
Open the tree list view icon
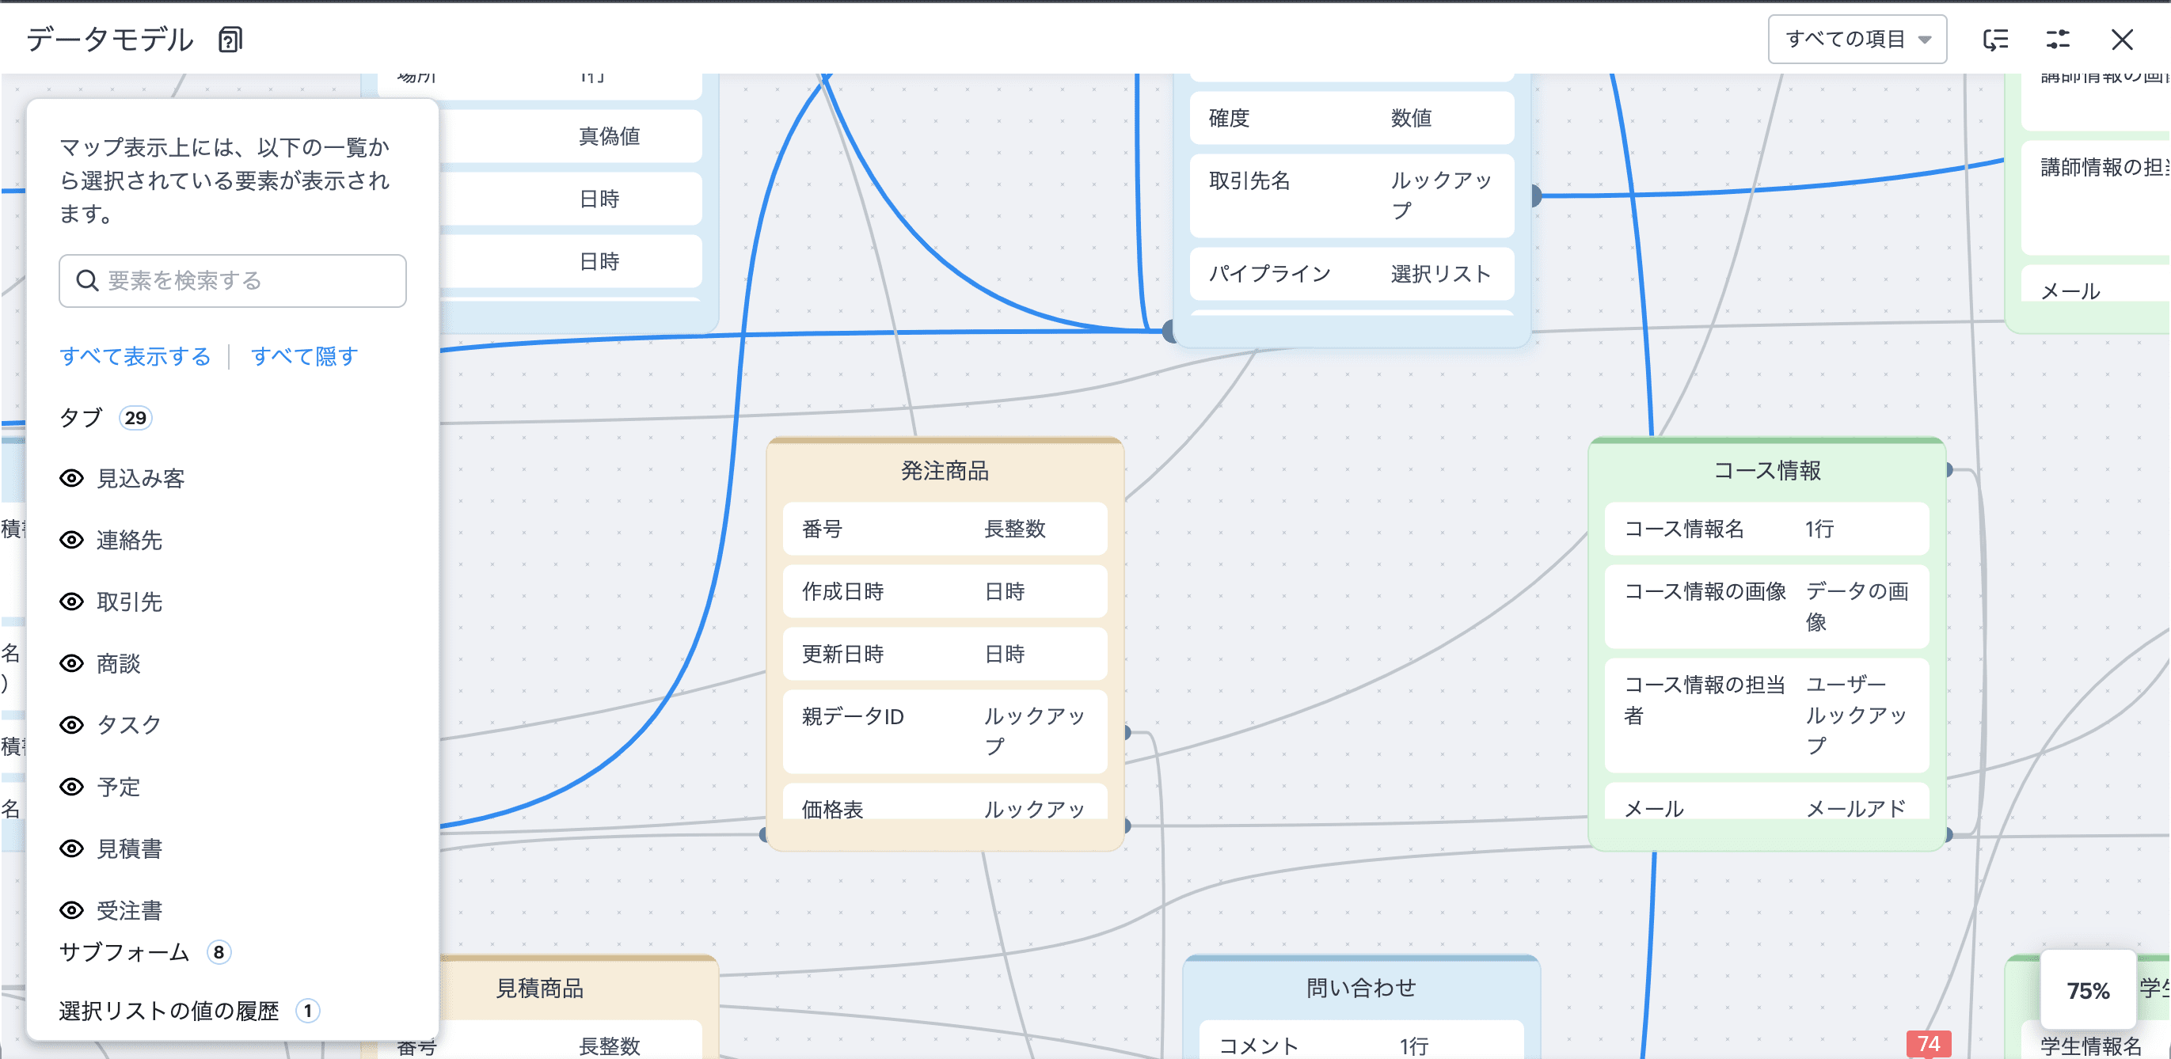(x=1995, y=40)
